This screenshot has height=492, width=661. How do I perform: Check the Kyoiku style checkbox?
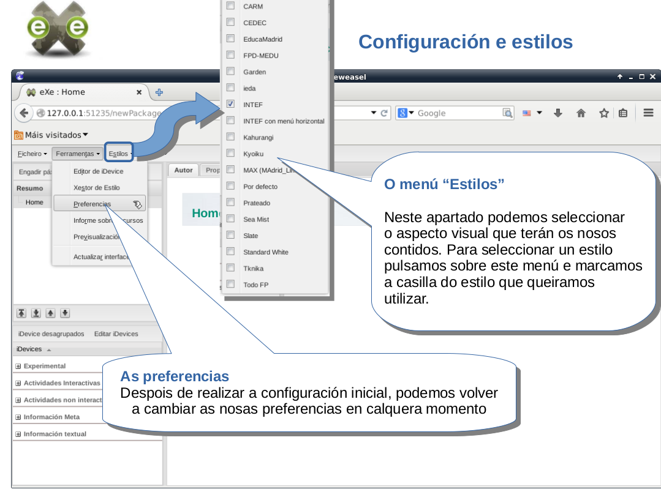(231, 153)
